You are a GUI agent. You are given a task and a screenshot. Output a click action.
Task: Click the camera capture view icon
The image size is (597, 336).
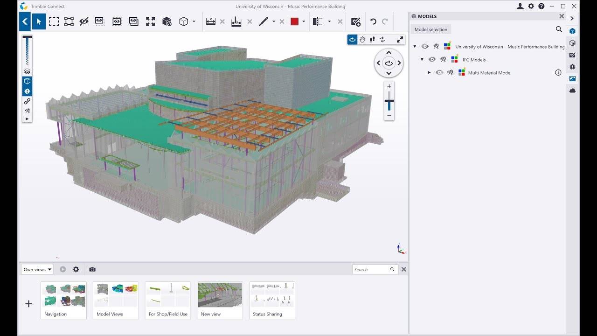coord(92,269)
